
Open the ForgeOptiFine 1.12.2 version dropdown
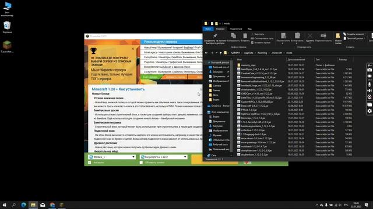point(164,157)
